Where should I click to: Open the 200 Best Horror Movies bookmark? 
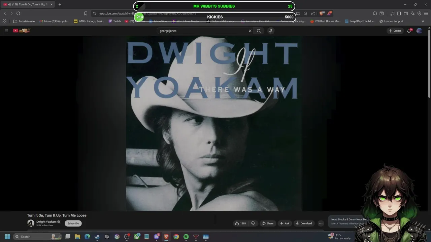326,21
